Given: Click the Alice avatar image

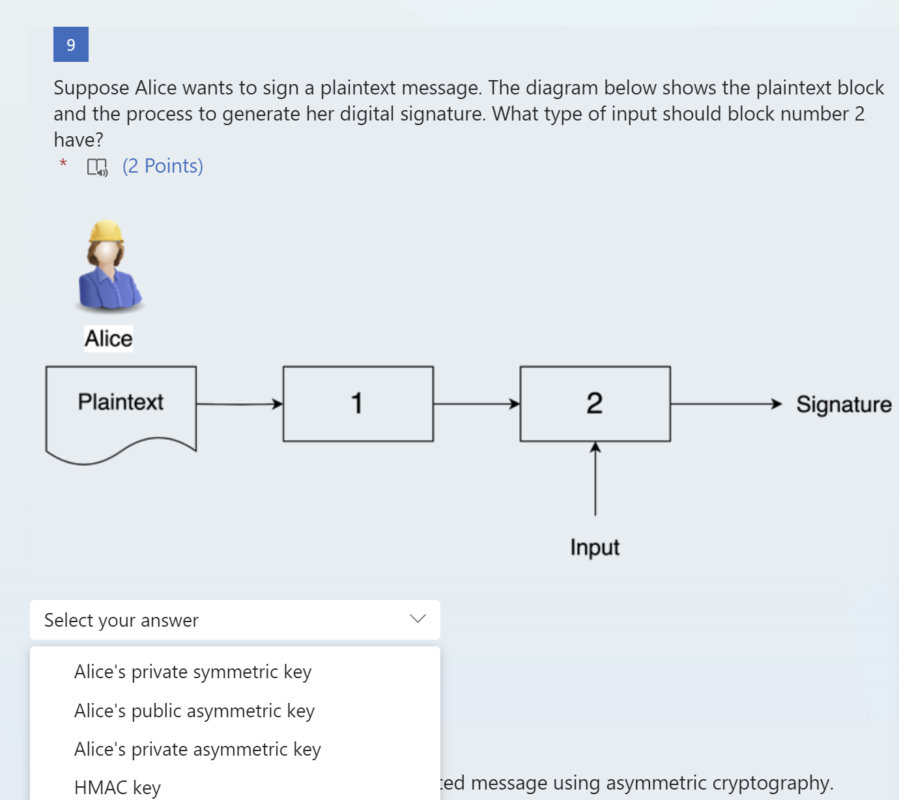Looking at the screenshot, I should click(110, 267).
